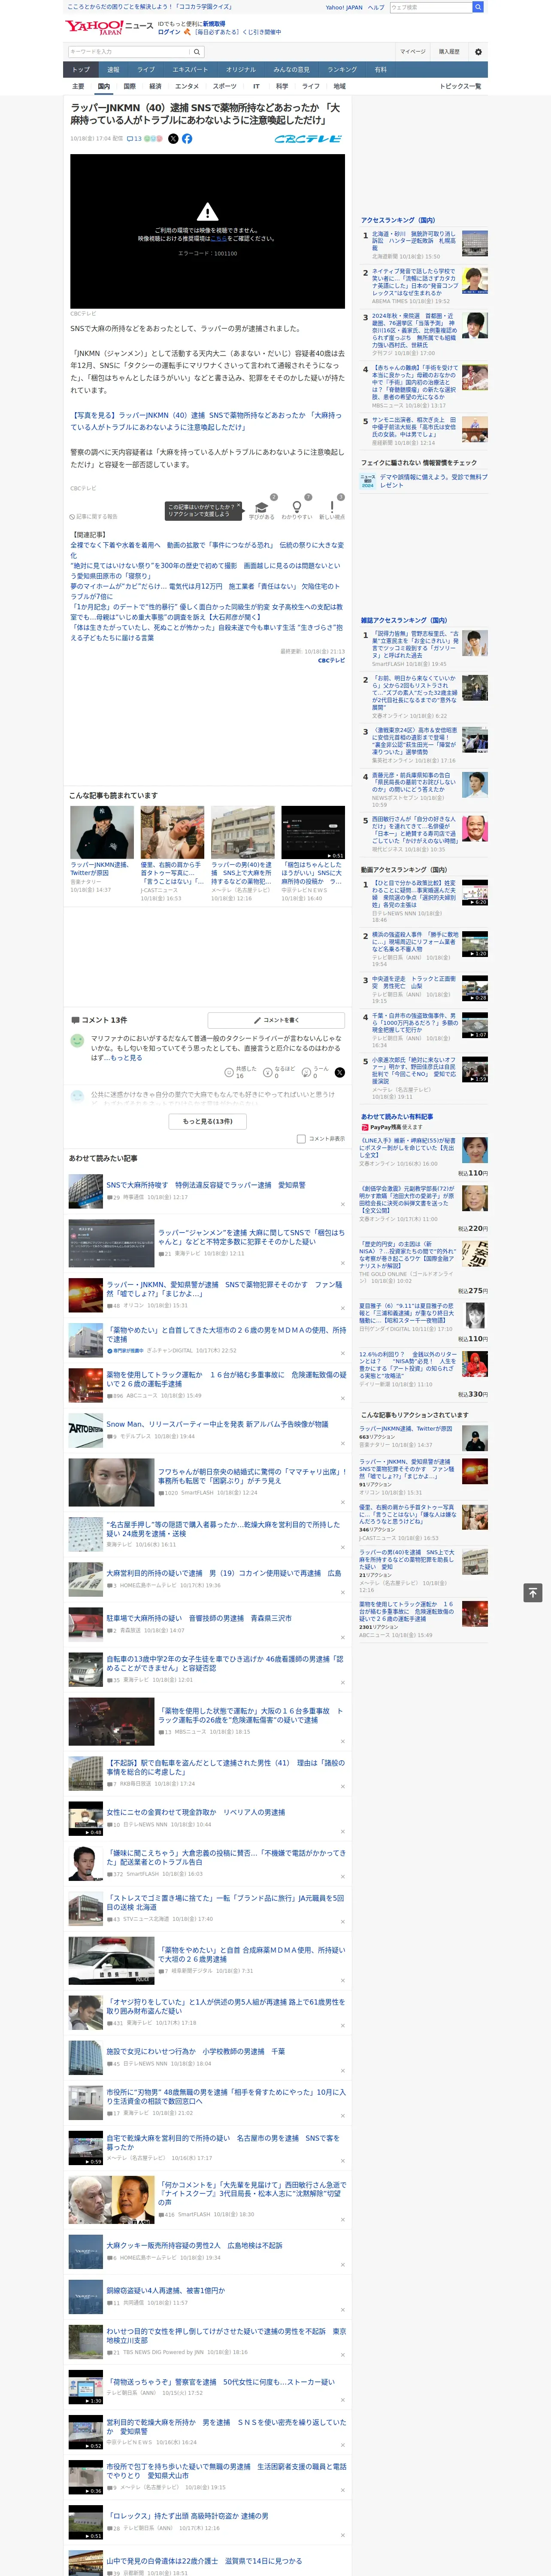Open マイページ

413,52
